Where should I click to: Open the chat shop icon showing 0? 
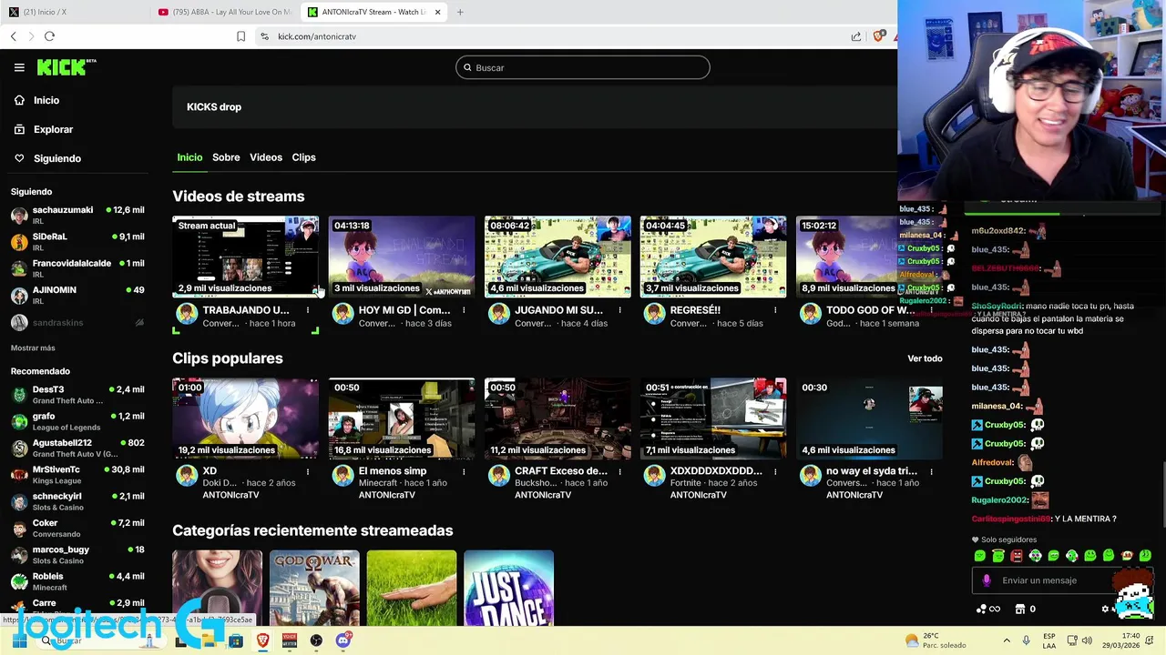(1025, 609)
